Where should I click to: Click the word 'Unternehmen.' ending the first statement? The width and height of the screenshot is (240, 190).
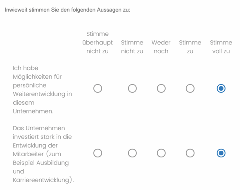click(x=33, y=111)
